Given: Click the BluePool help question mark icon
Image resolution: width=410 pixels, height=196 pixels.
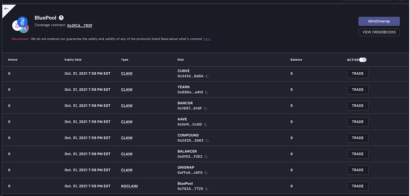Looking at the screenshot, I should point(61,18).
